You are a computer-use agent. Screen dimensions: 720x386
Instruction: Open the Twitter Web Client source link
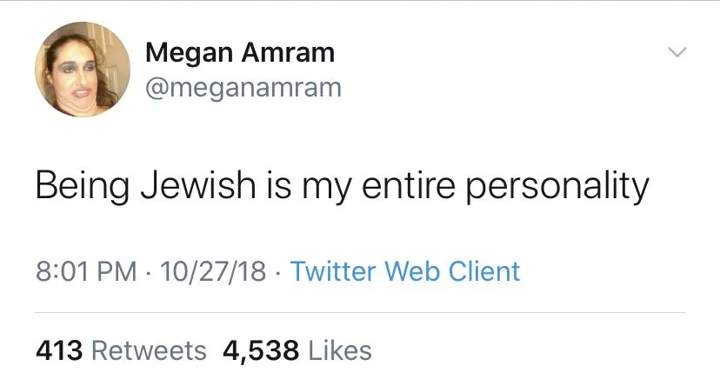(x=404, y=271)
